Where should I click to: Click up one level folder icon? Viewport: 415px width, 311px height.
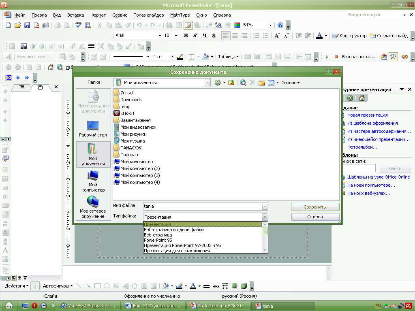(231, 83)
